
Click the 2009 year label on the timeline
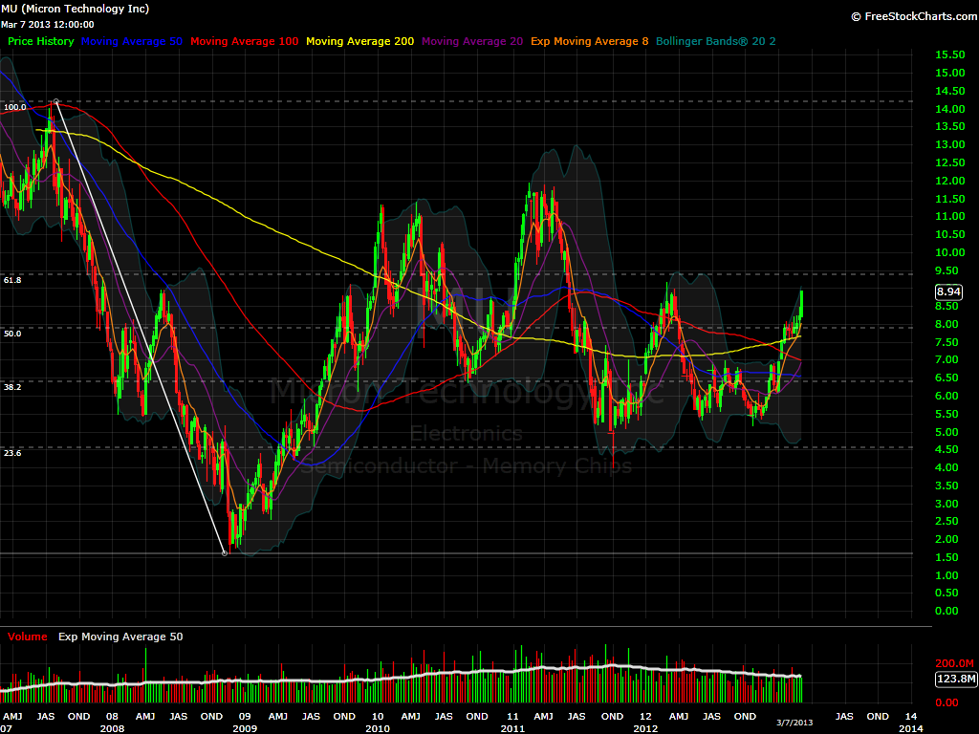coord(243,727)
